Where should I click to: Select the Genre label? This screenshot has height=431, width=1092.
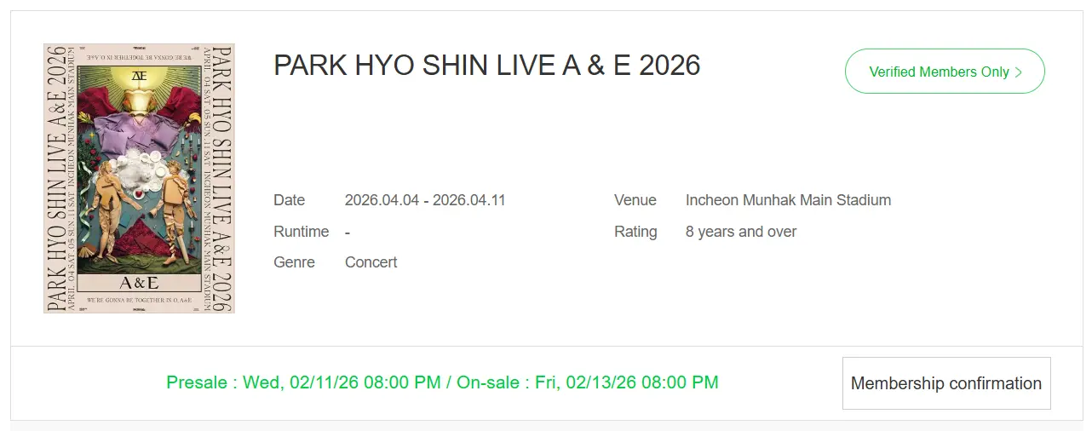[294, 262]
